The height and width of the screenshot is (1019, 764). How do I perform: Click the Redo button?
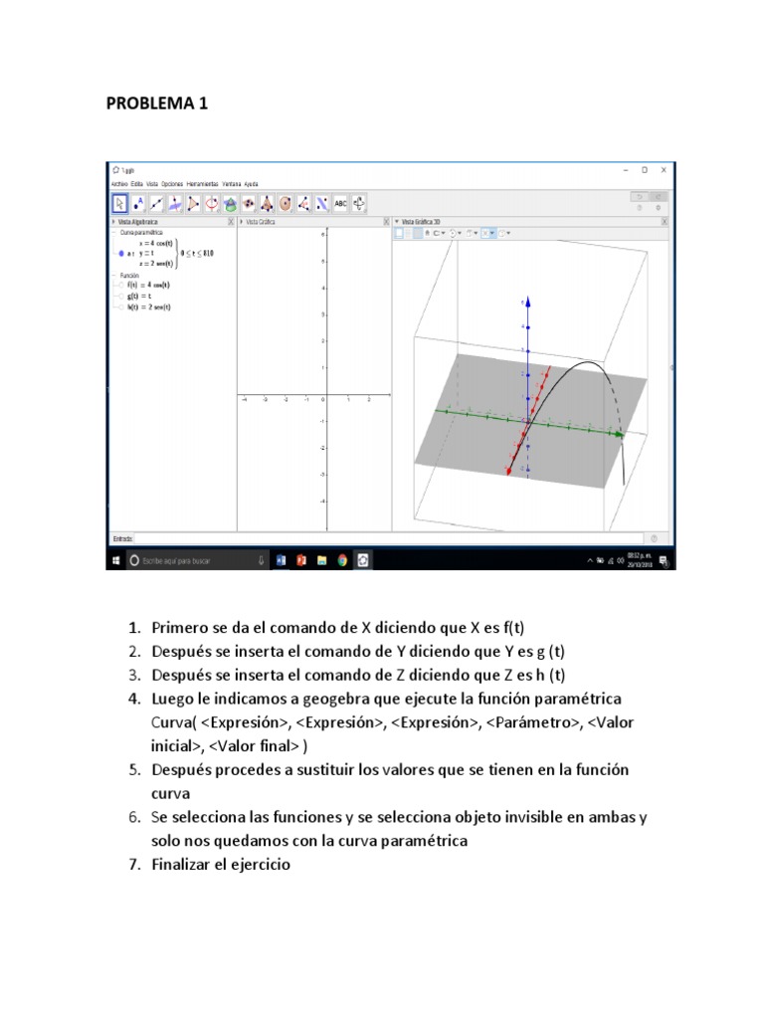658,196
